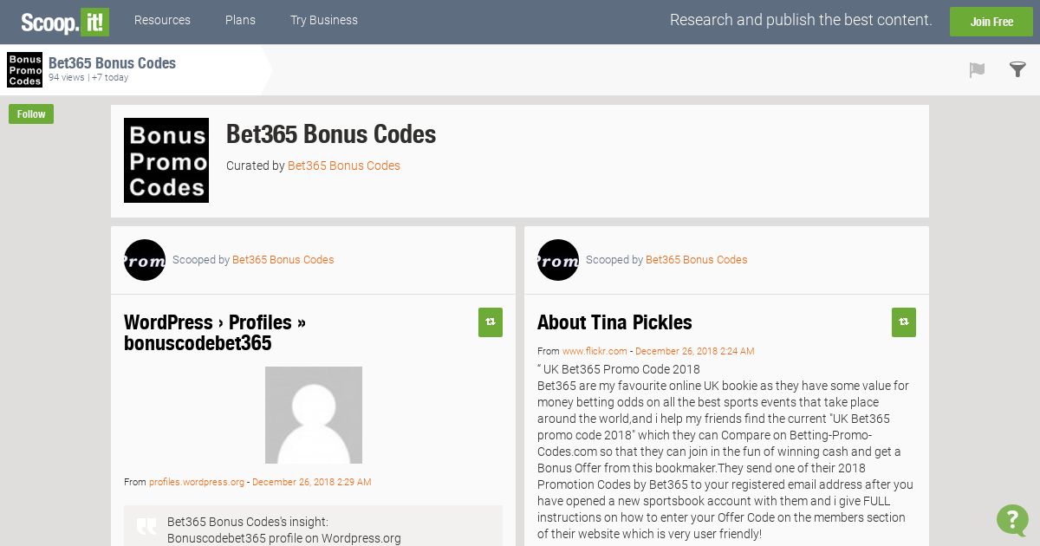Toggle Follow for this topic
Screen dimensions: 1040x546
(31, 114)
